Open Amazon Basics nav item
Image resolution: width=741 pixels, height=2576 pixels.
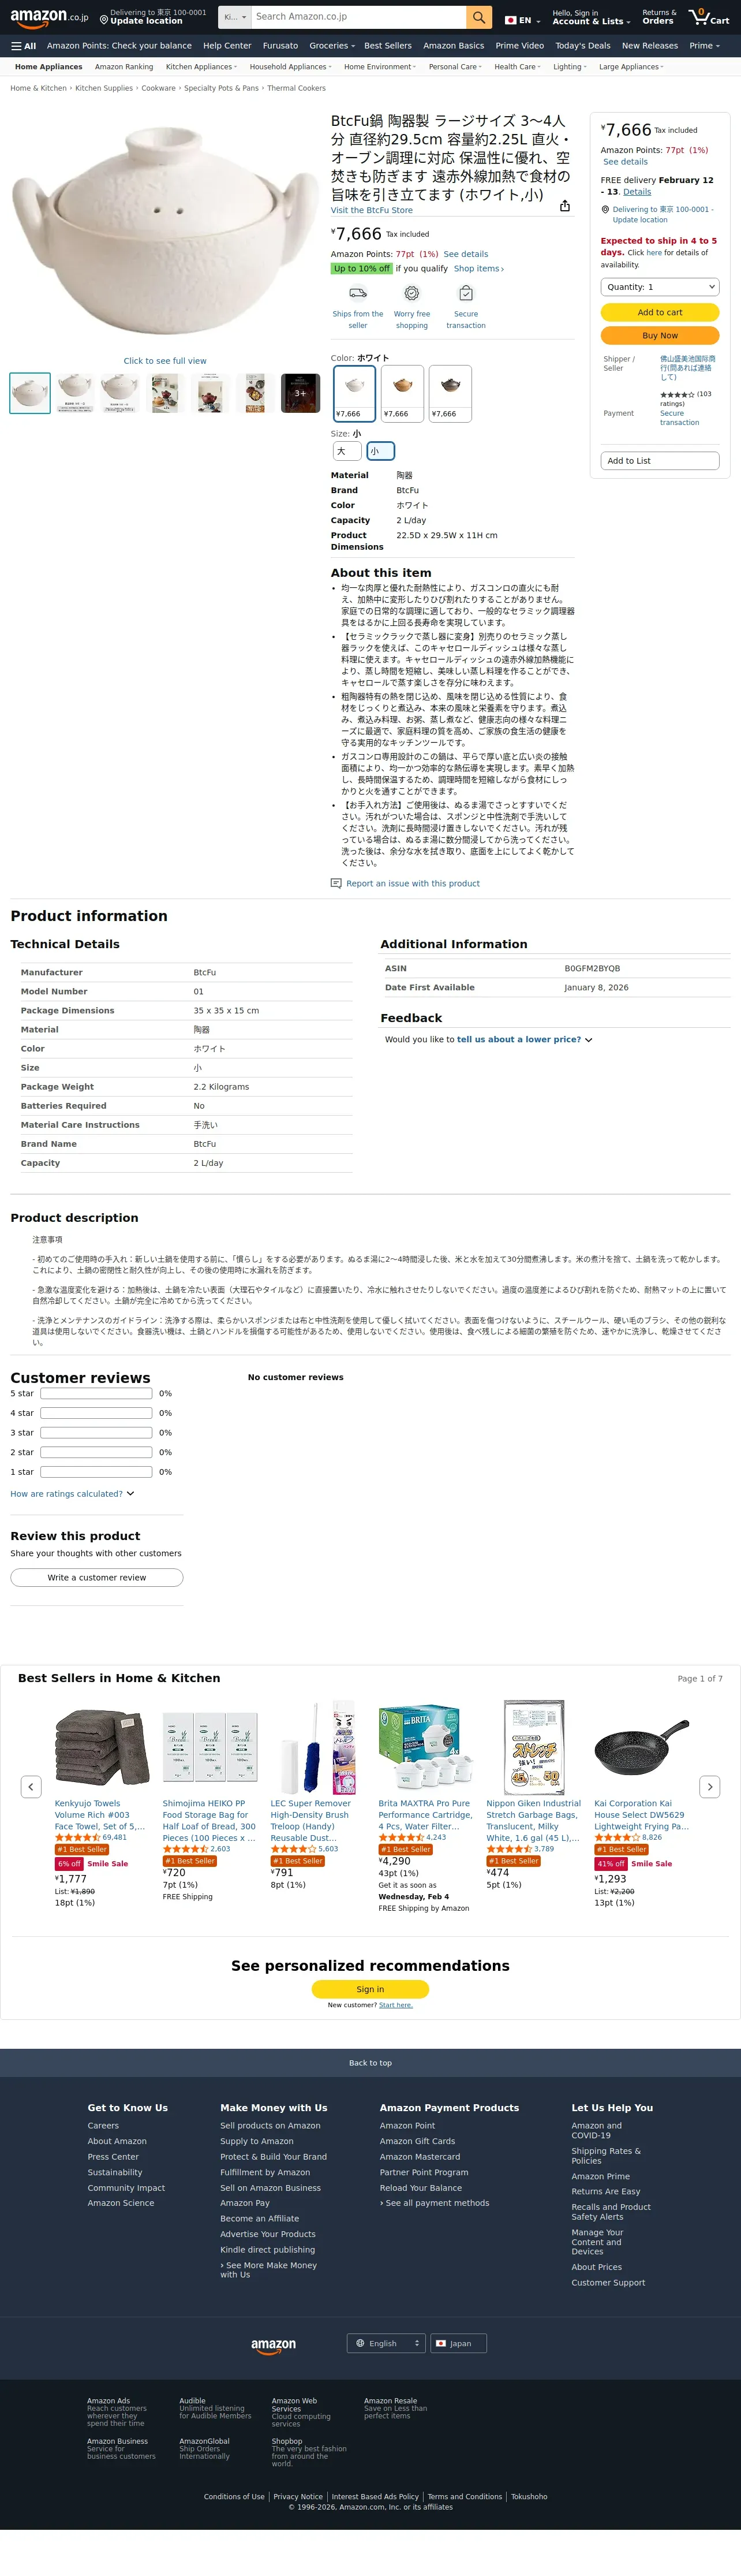click(453, 46)
